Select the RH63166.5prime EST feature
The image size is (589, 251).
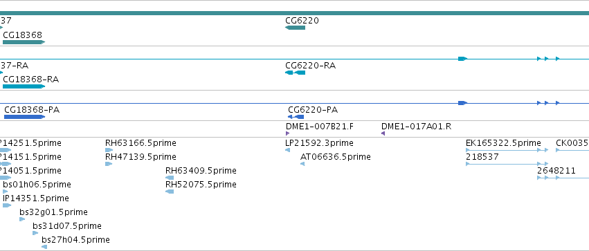pyautogui.click(x=109, y=150)
